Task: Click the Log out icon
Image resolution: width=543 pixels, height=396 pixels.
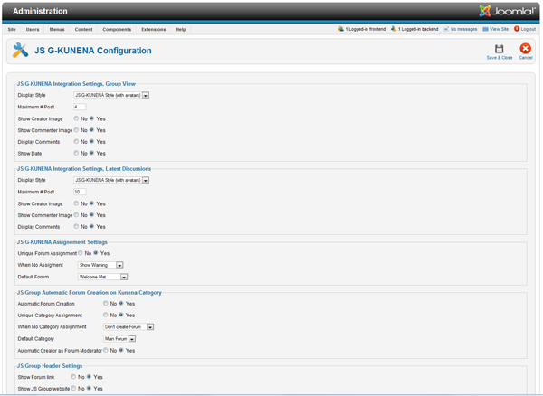Action: (x=518, y=29)
